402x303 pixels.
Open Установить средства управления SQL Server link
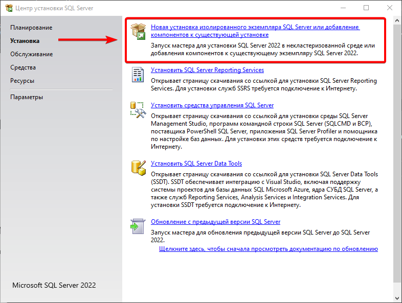pyautogui.click(x=212, y=105)
